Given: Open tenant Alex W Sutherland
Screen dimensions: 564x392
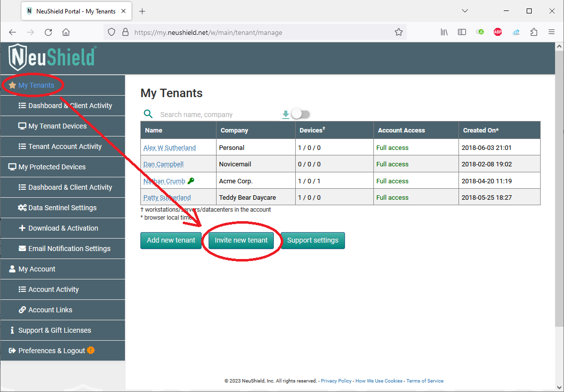Looking at the screenshot, I should tap(169, 147).
